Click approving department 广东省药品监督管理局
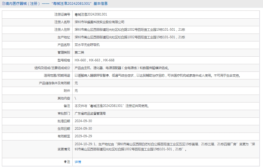Screen dimensions: 263x168 pyautogui.click(x=90, y=113)
